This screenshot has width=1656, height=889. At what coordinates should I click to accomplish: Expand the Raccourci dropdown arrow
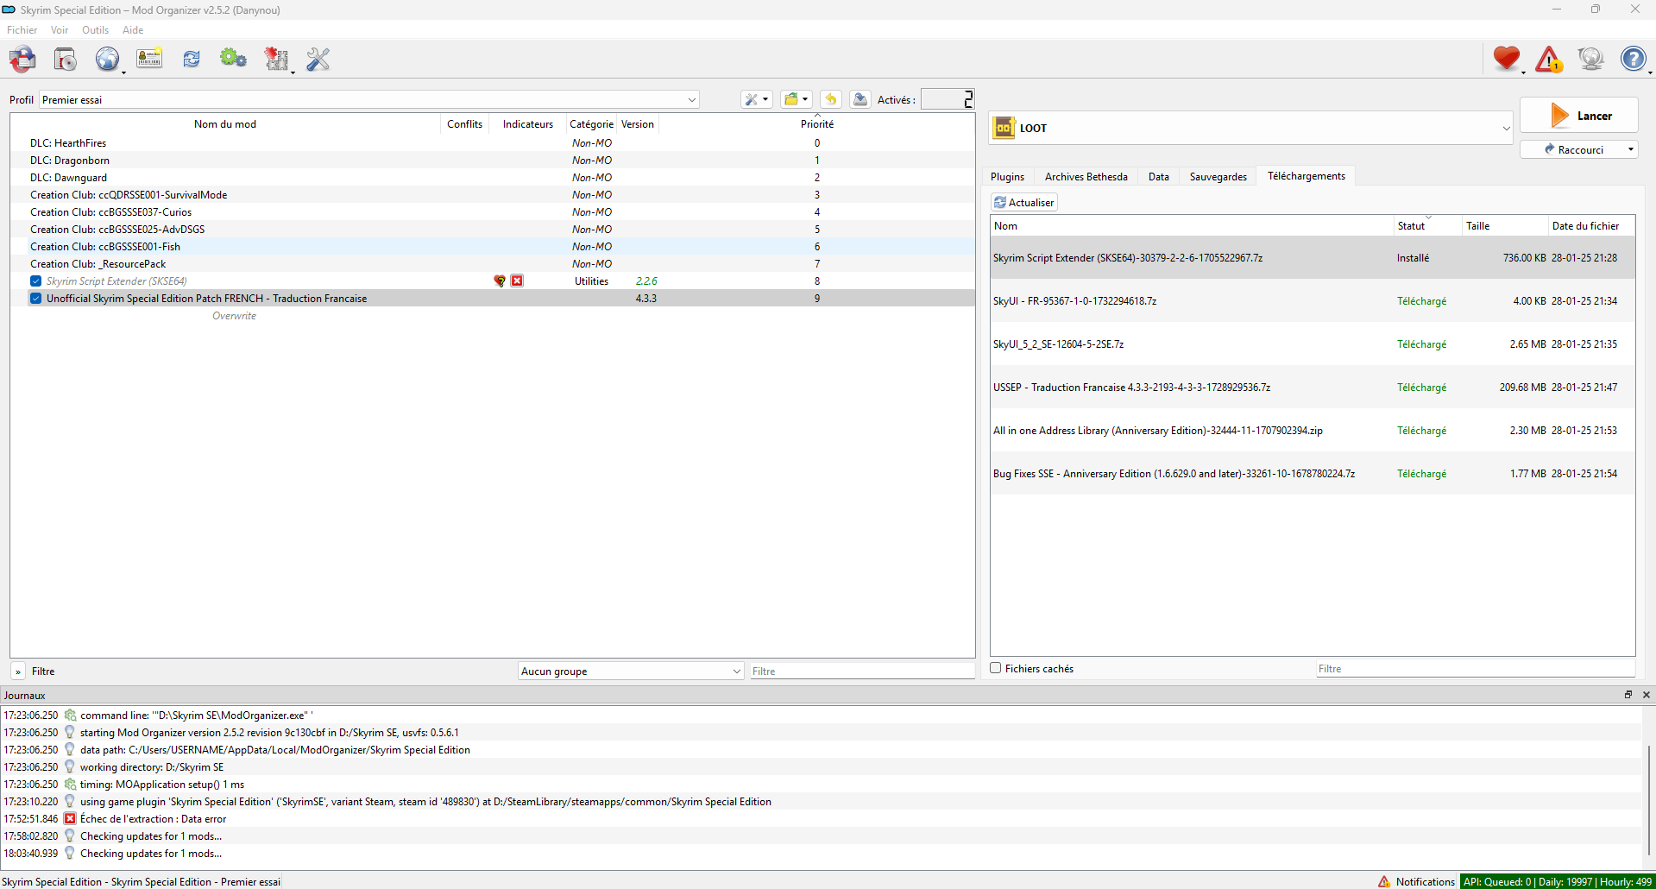(1630, 149)
